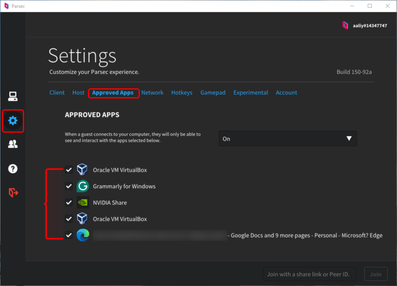Image resolution: width=397 pixels, height=286 pixels.
Task: Switch to the Network tab
Action: coord(152,93)
